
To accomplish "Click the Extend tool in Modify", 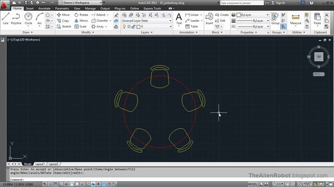I will click(x=99, y=15).
